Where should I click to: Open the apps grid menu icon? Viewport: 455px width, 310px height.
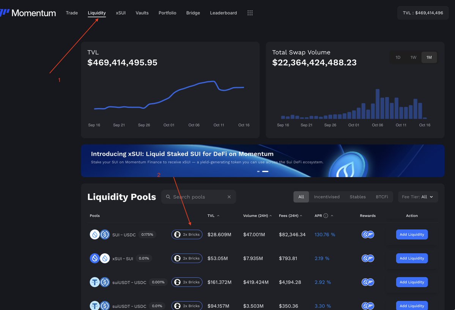click(x=250, y=13)
